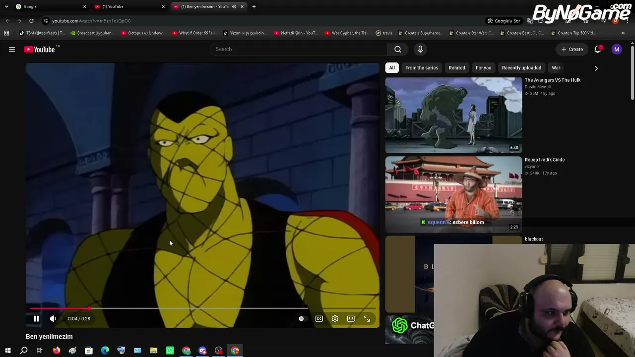Open the account avatar menu
The width and height of the screenshot is (635, 357).
coord(617,49)
